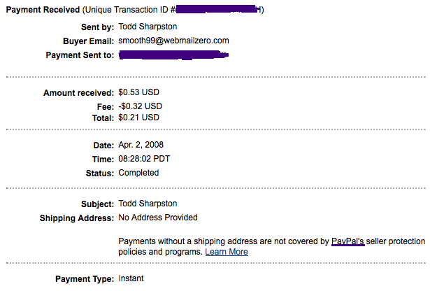The width and height of the screenshot is (430, 291).
Task: Click the fee value -$0.32 USD
Action: click(x=141, y=106)
